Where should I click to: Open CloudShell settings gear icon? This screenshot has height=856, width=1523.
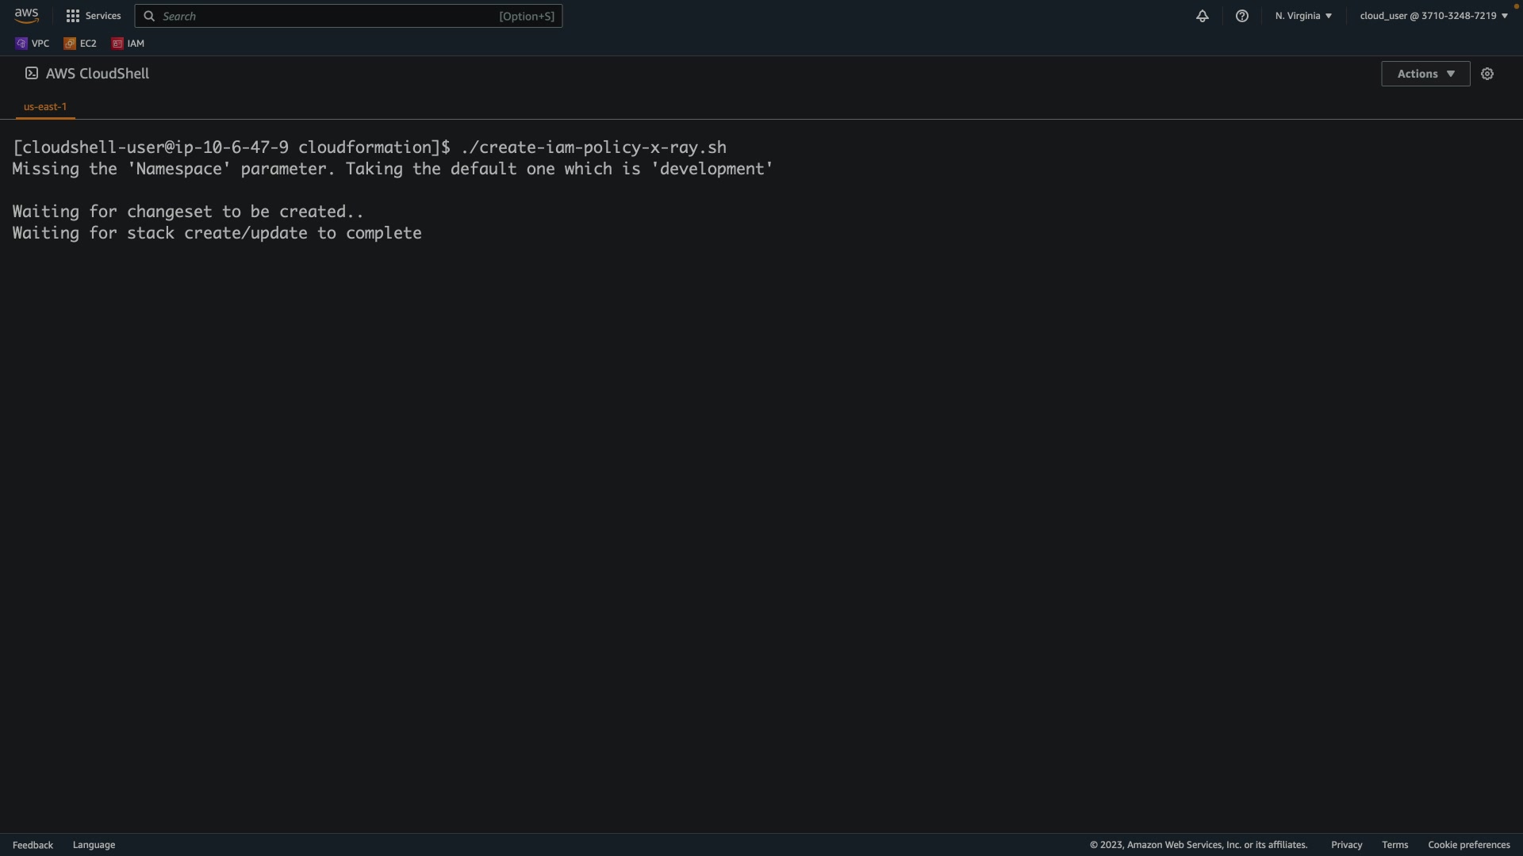1487,74
